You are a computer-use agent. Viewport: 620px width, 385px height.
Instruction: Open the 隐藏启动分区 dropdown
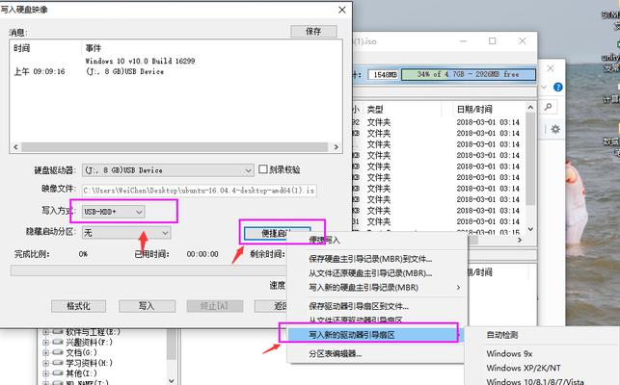pyautogui.click(x=126, y=233)
